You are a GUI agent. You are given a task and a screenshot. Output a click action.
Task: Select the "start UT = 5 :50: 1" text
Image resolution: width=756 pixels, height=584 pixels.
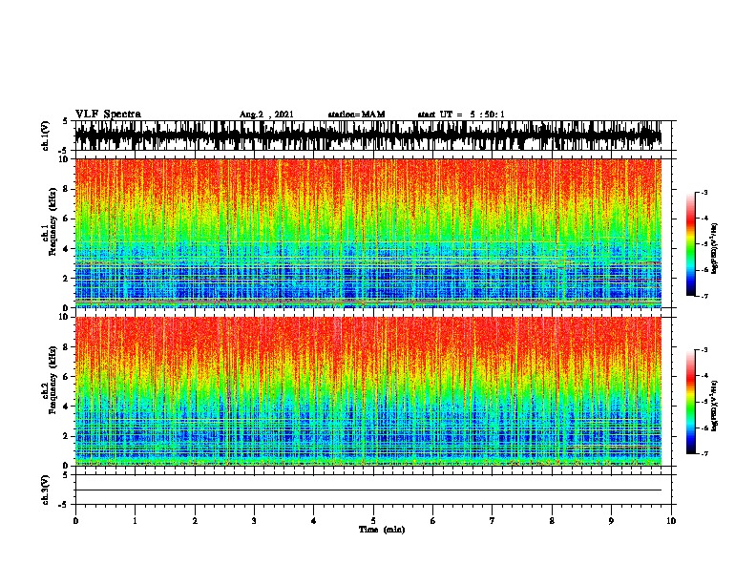pos(461,115)
